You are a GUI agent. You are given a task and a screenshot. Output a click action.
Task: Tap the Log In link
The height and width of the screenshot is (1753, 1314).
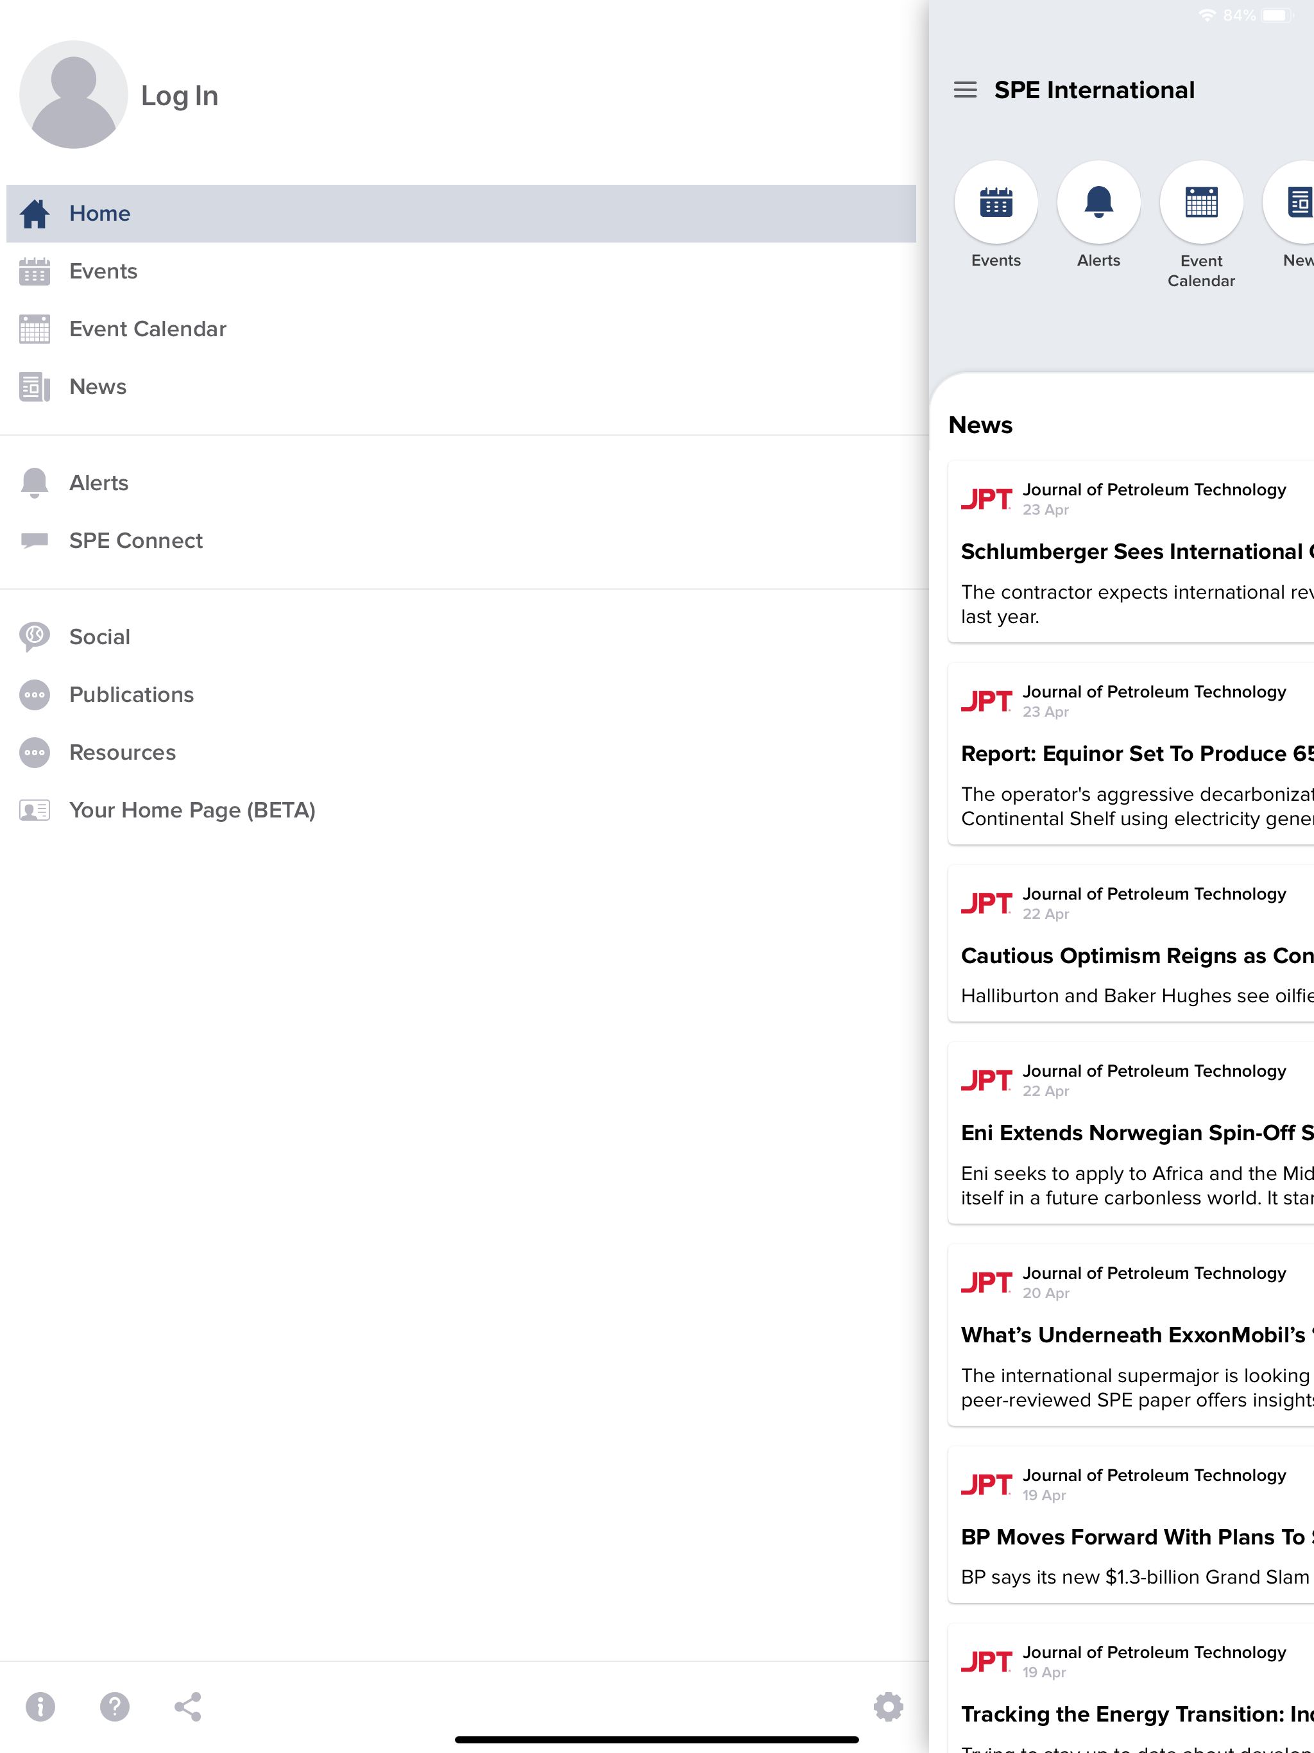pyautogui.click(x=179, y=96)
